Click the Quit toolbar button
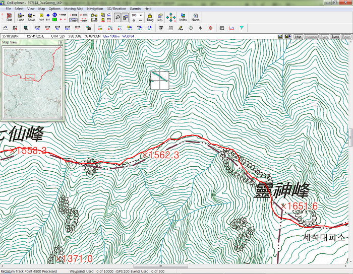This screenshot has width=353, height=274. click(9, 17)
